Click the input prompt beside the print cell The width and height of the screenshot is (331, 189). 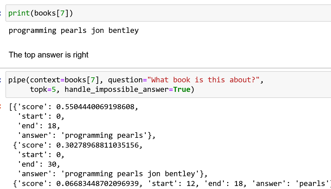[1, 13]
